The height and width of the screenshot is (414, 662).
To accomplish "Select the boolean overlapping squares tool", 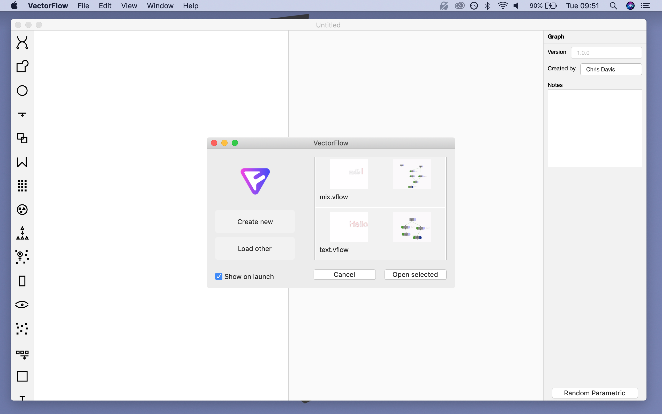I will pos(22,138).
